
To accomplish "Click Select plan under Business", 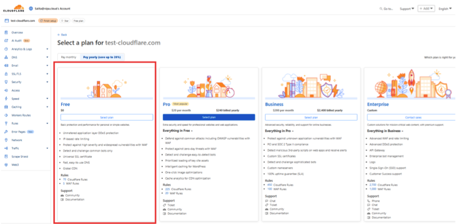I will click(311, 117).
